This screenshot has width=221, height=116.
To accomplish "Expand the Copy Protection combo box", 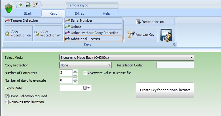I will click(86, 65).
